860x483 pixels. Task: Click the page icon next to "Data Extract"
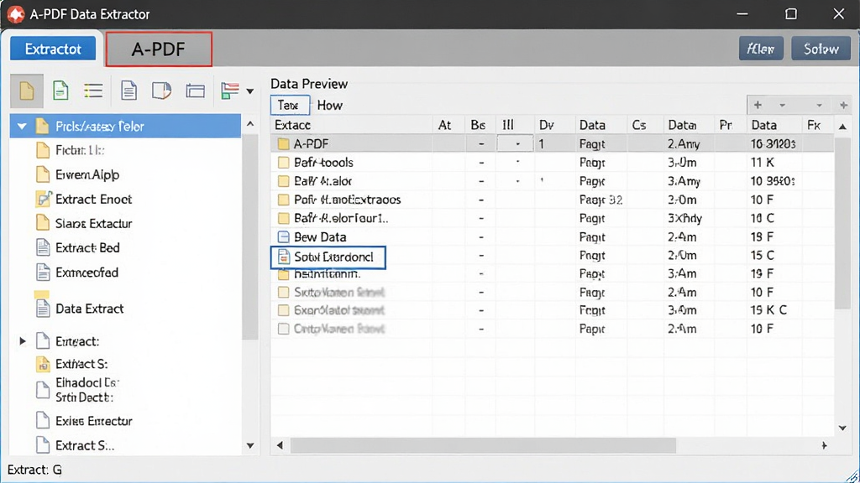[x=43, y=309]
